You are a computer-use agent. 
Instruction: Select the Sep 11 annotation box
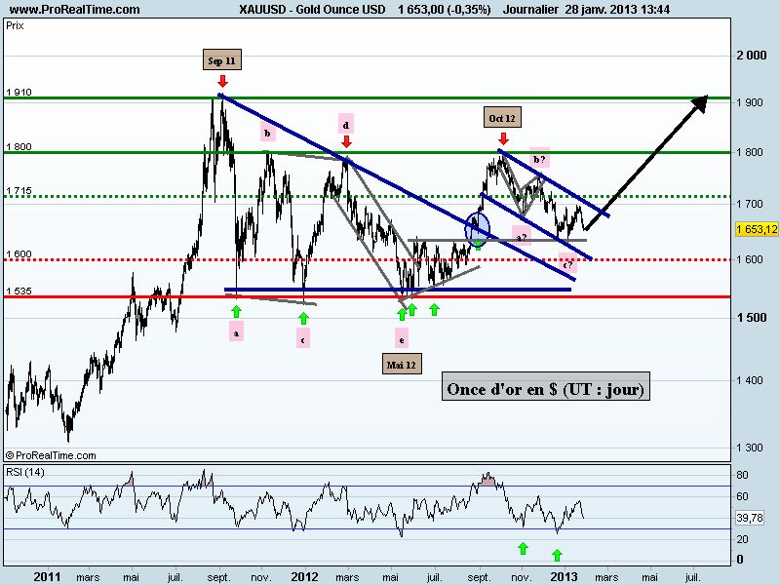pyautogui.click(x=222, y=60)
